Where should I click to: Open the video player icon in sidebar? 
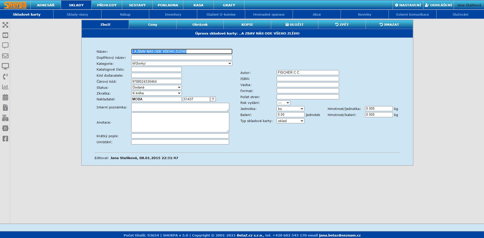click(x=5, y=35)
